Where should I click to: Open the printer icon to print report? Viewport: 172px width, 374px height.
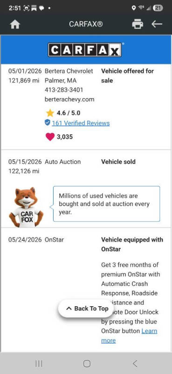[138, 24]
